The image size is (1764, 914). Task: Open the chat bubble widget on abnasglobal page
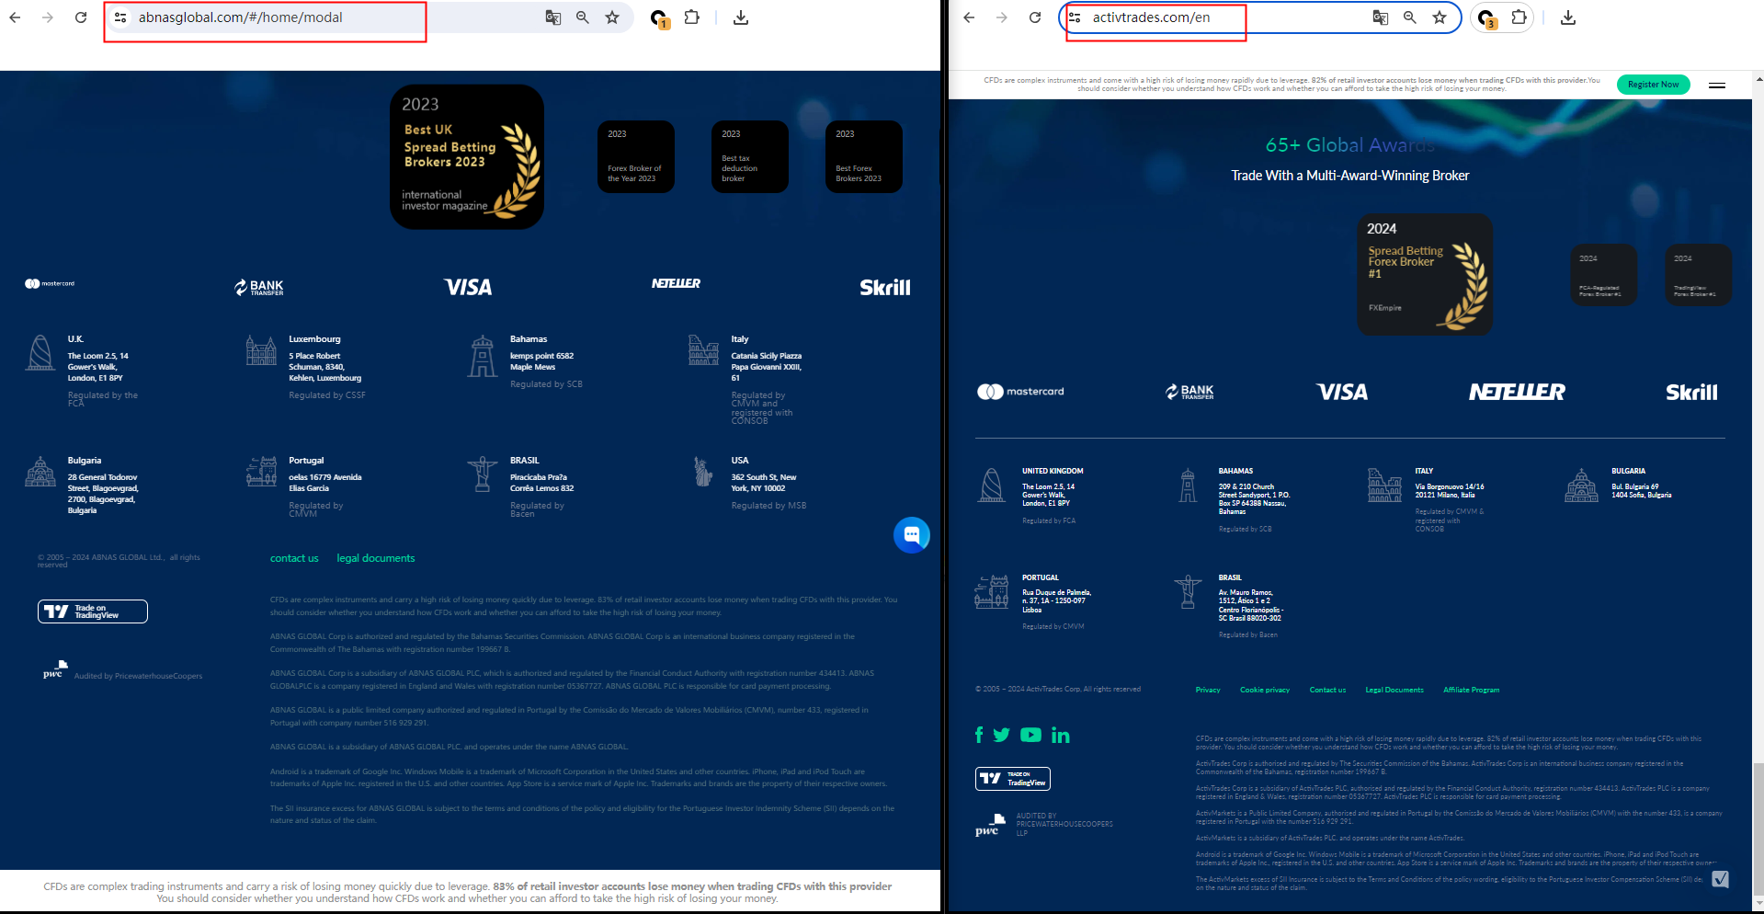point(911,535)
